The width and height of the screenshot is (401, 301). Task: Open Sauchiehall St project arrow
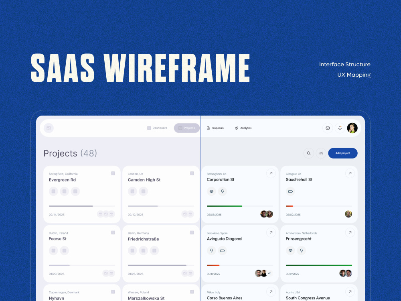(x=350, y=173)
